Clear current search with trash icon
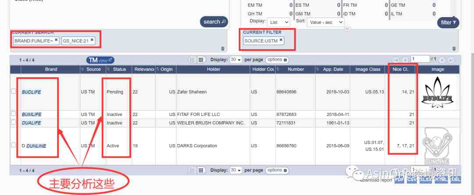 223,48
